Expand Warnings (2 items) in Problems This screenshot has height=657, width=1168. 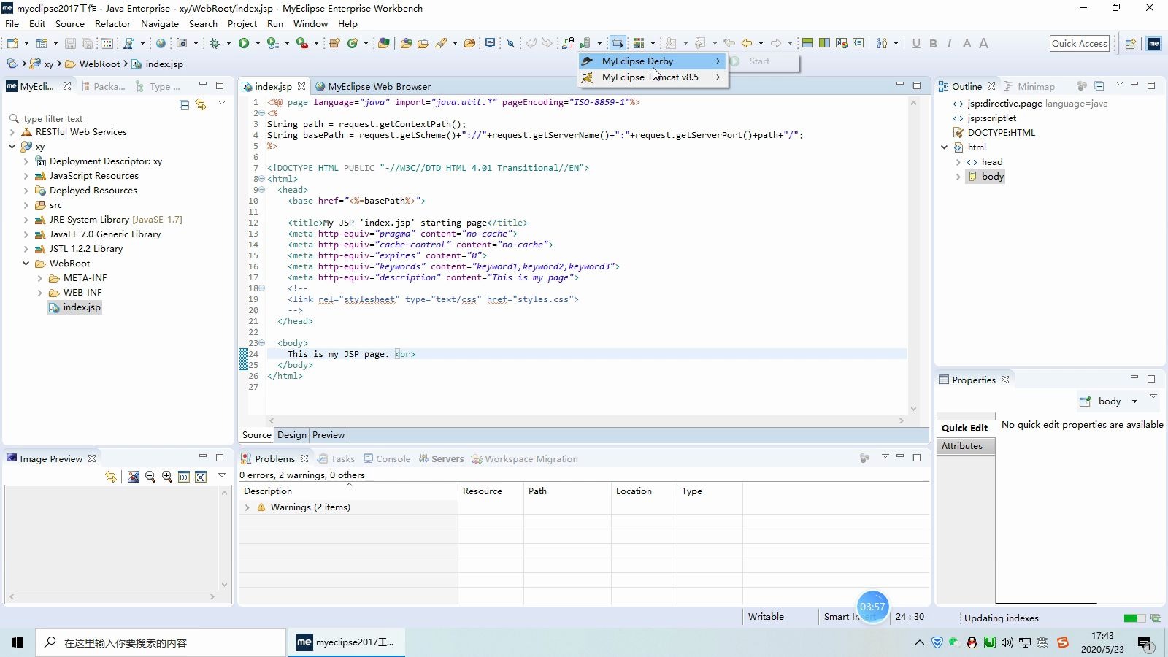(x=247, y=507)
